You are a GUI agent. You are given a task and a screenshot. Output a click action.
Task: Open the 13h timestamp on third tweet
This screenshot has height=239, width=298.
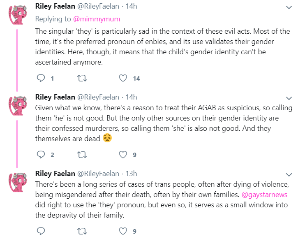[131, 174]
